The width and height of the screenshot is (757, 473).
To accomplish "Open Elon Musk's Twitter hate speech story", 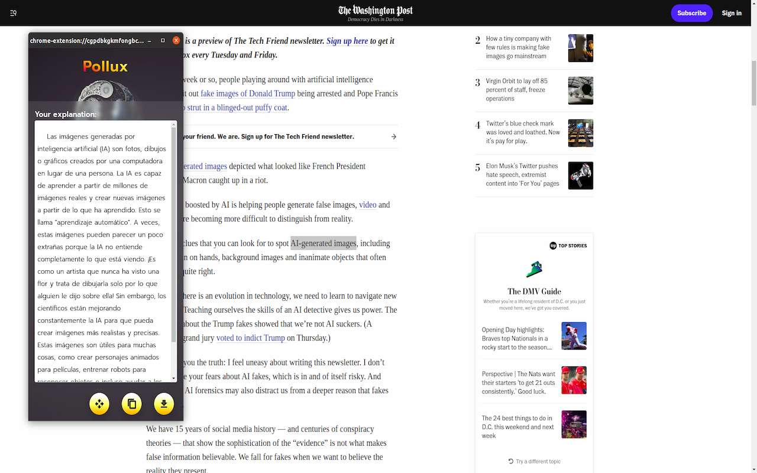I will pyautogui.click(x=523, y=175).
